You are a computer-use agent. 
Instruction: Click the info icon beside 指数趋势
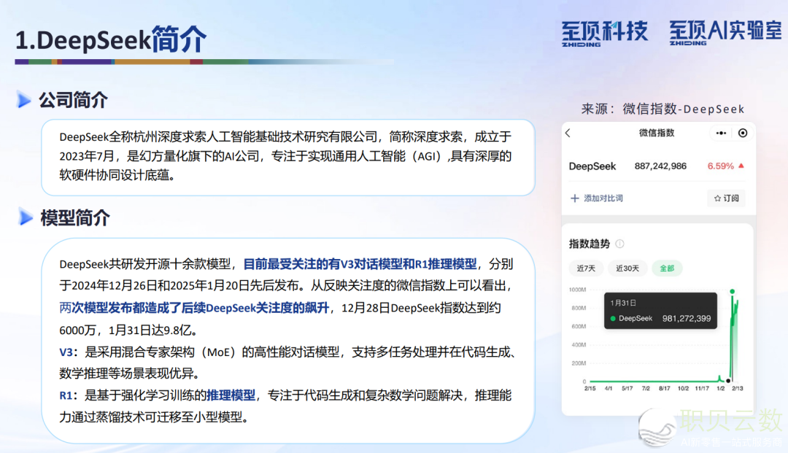pyautogui.click(x=619, y=244)
